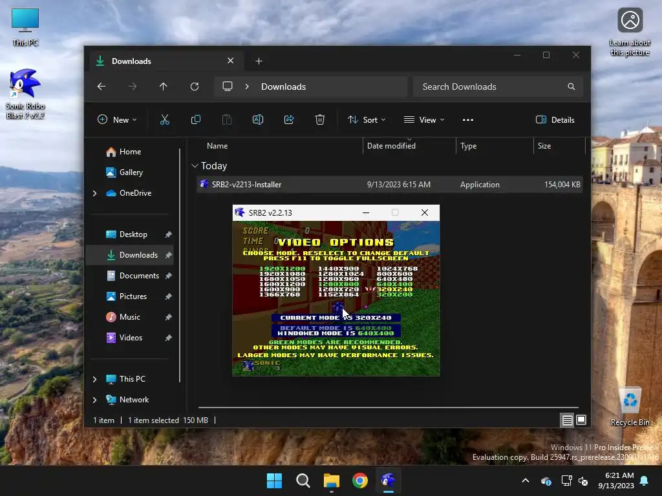Screen dimensions: 662x496
Task: Select the Recycle Bin desktop icon
Action: coord(630,407)
